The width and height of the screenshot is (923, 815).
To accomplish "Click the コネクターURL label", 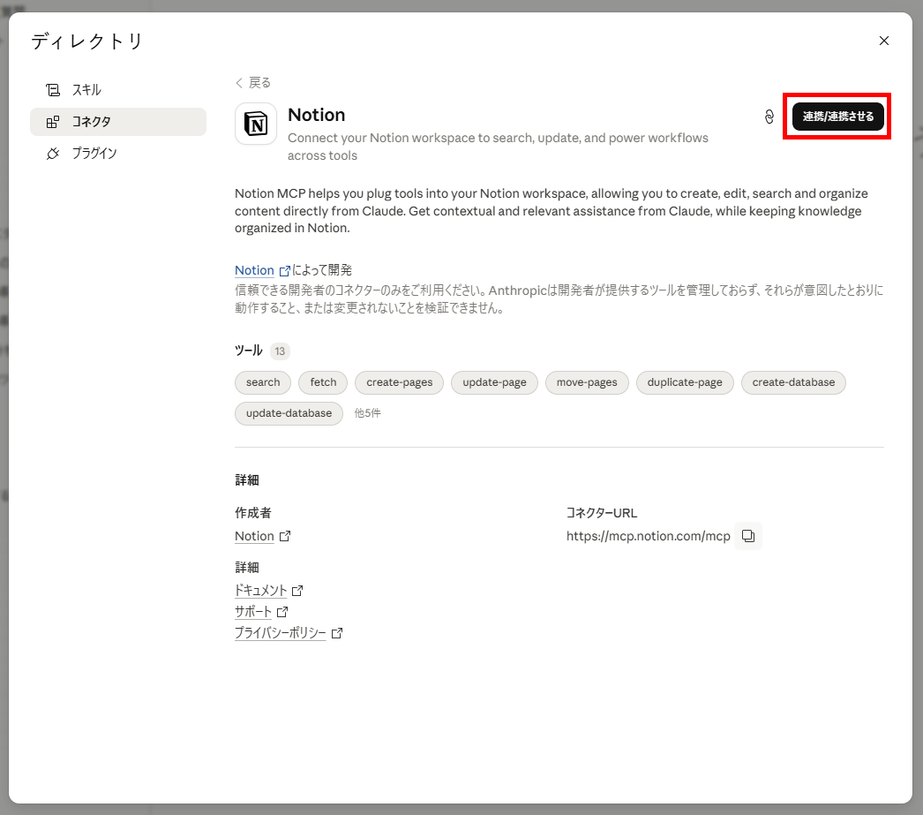I will 602,513.
